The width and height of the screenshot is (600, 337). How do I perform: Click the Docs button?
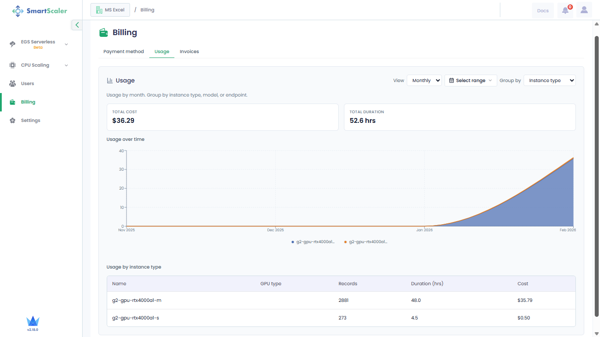pos(542,11)
